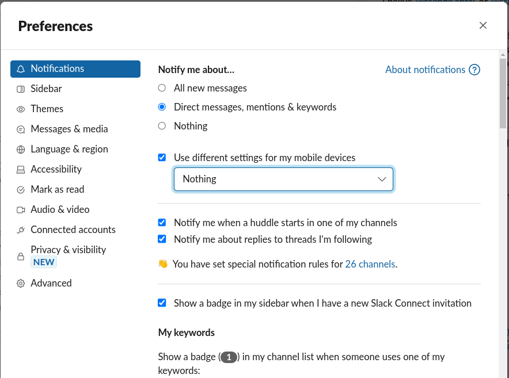Viewport: 509px width, 378px height.
Task: Open the Notifications preferences tab
Action: (75, 69)
